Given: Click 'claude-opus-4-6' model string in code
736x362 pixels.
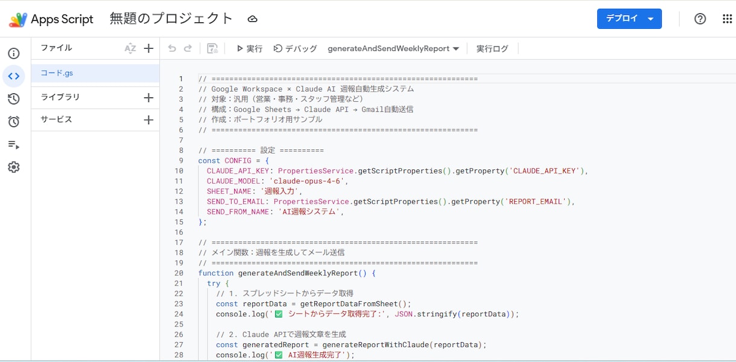Looking at the screenshot, I should (x=309, y=181).
